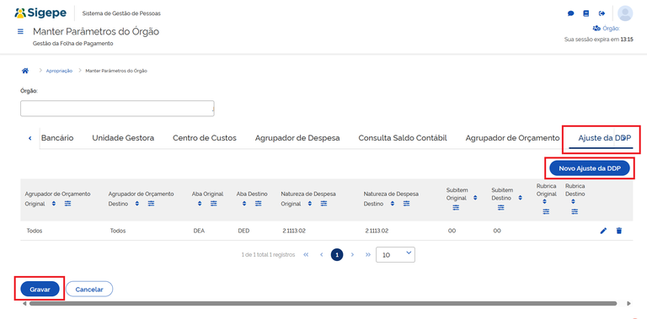Click the Sigepe logo
The width and height of the screenshot is (647, 319).
click(x=40, y=13)
